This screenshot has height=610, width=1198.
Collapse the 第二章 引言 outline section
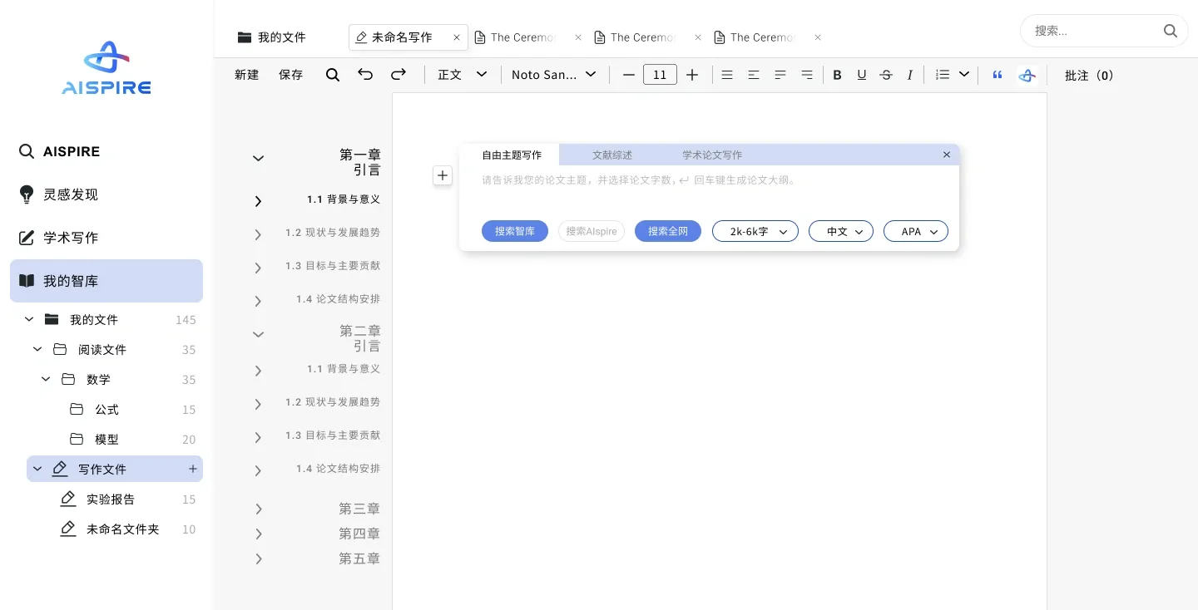[258, 335]
